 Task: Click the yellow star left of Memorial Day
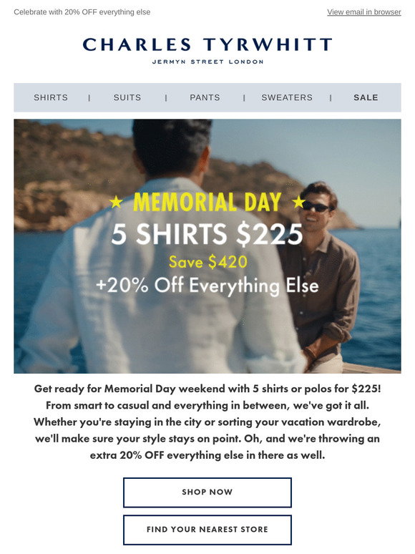coord(116,203)
